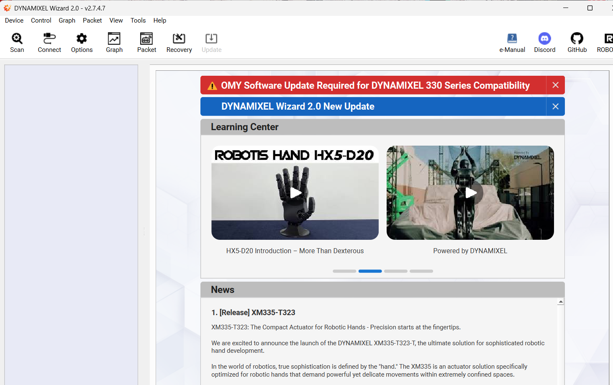Open the Graph menu in menu bar

[x=67, y=21]
